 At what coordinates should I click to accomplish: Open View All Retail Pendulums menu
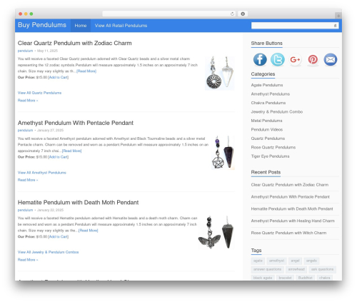coord(121,26)
